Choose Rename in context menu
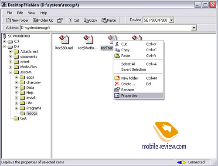218x166 pixels. click(x=138, y=90)
